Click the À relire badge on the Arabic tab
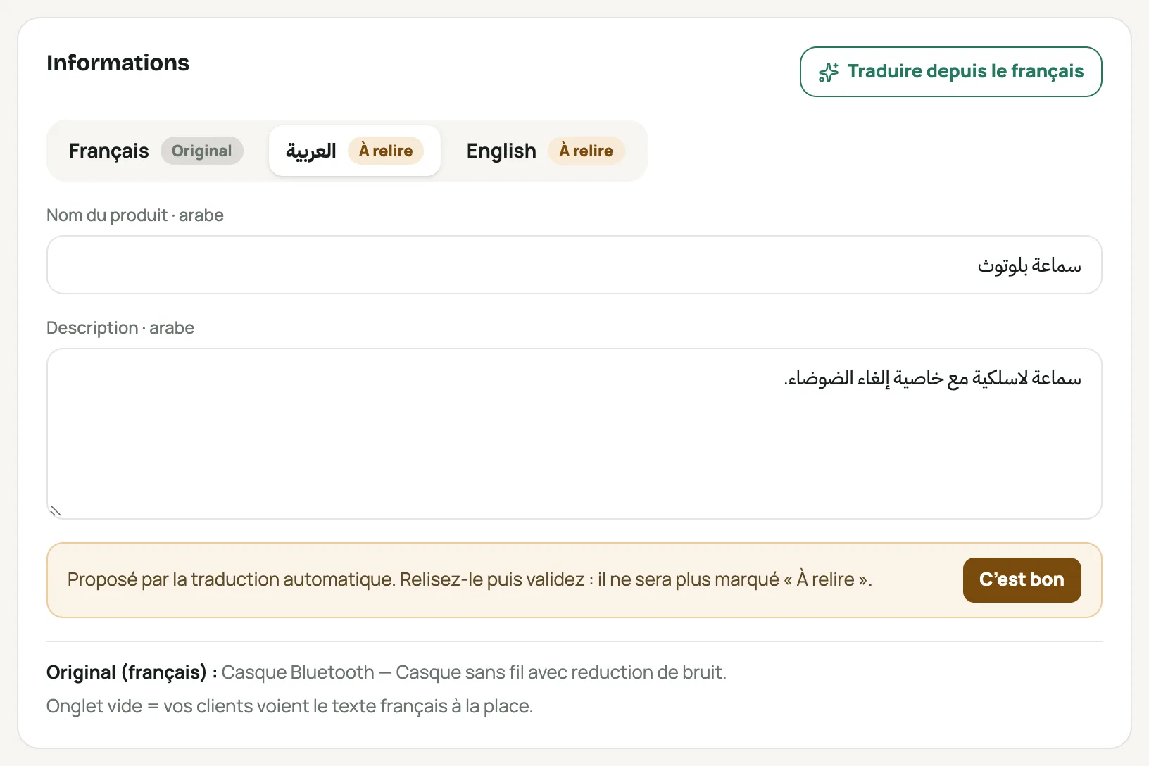 coord(386,151)
